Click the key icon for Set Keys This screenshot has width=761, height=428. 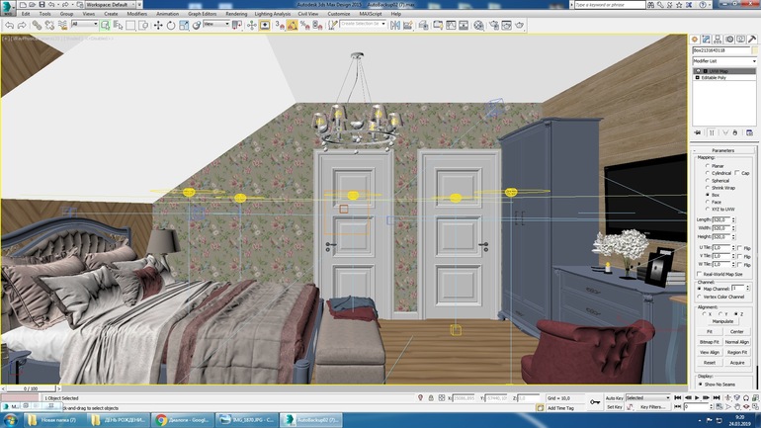pos(595,402)
